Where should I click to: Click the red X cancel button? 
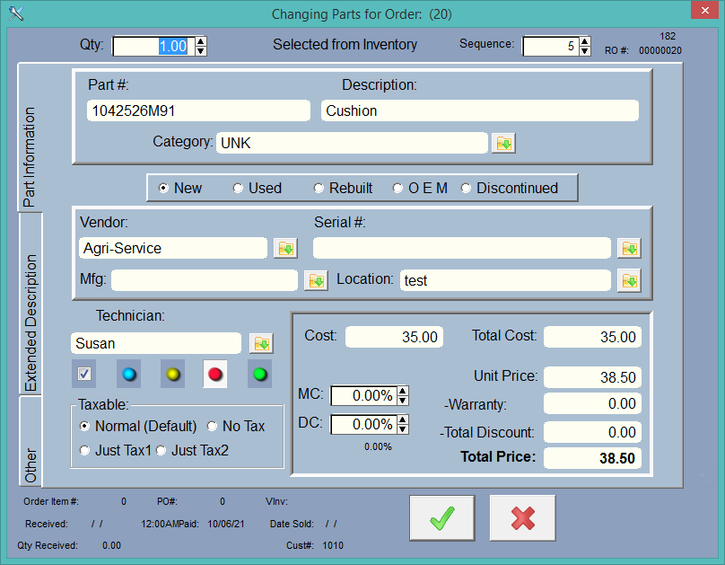click(x=522, y=518)
